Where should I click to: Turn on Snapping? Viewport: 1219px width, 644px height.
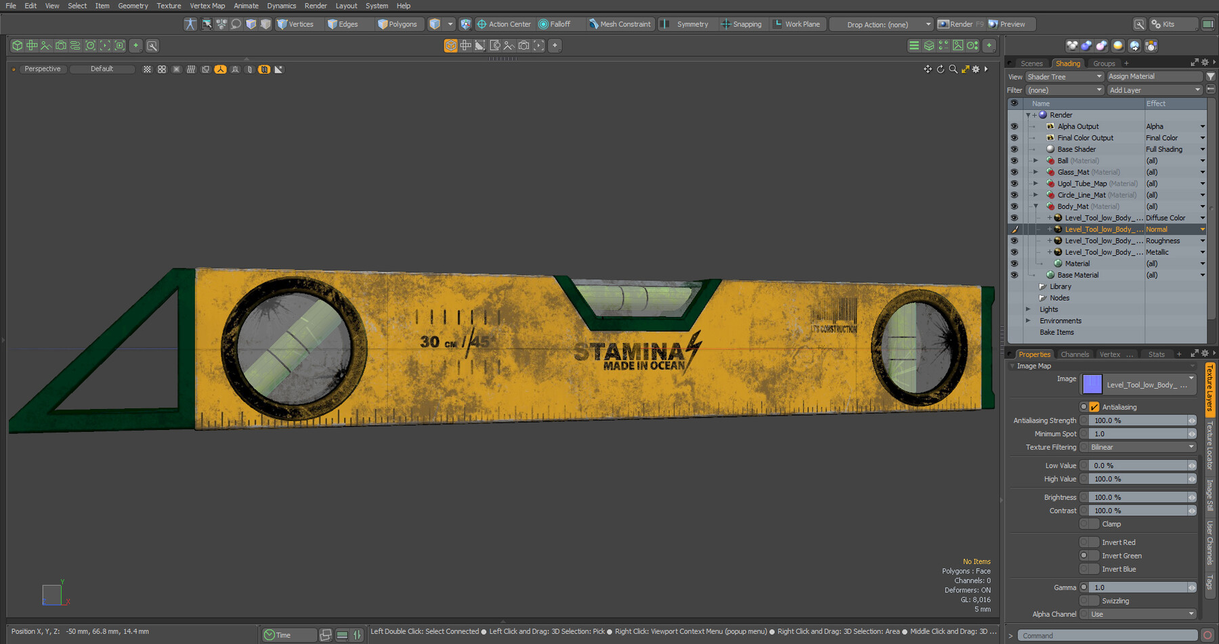(x=742, y=24)
